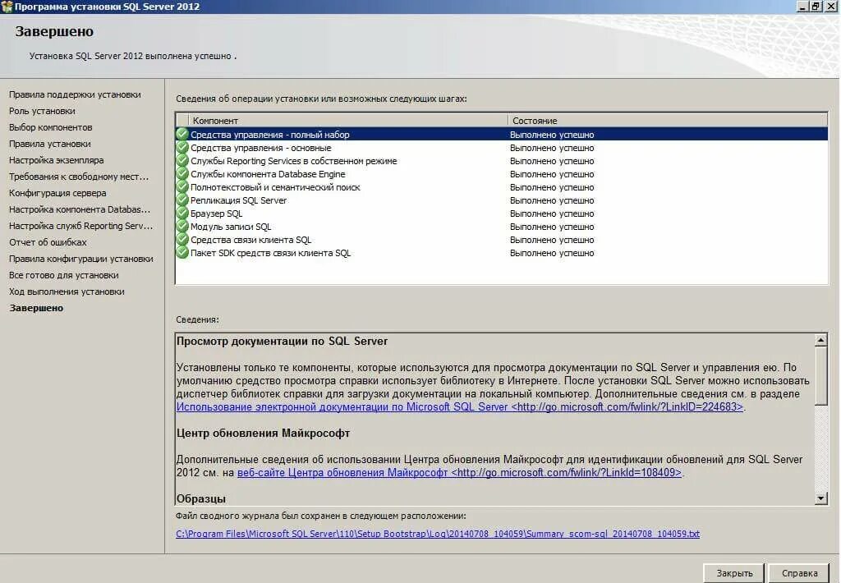Click the green check beside Модуль записи SQL
The height and width of the screenshot is (583, 841).
tap(182, 227)
